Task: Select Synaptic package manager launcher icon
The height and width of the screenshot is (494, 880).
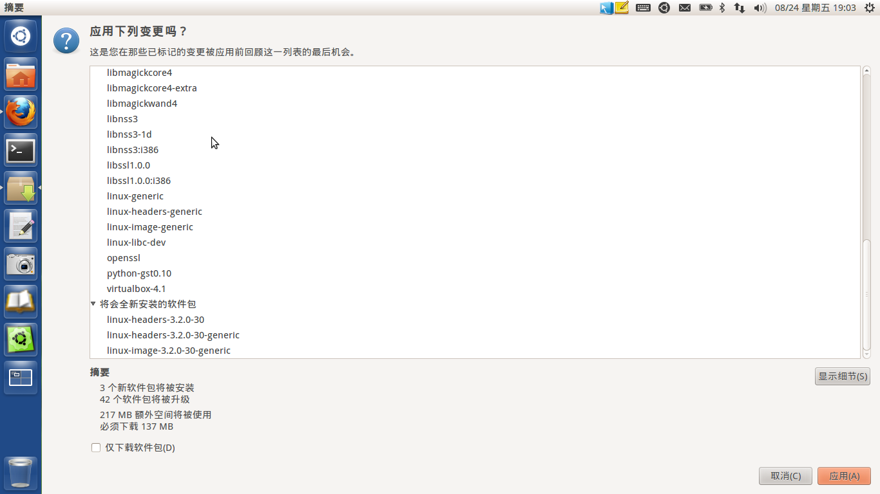Action: [x=21, y=188]
